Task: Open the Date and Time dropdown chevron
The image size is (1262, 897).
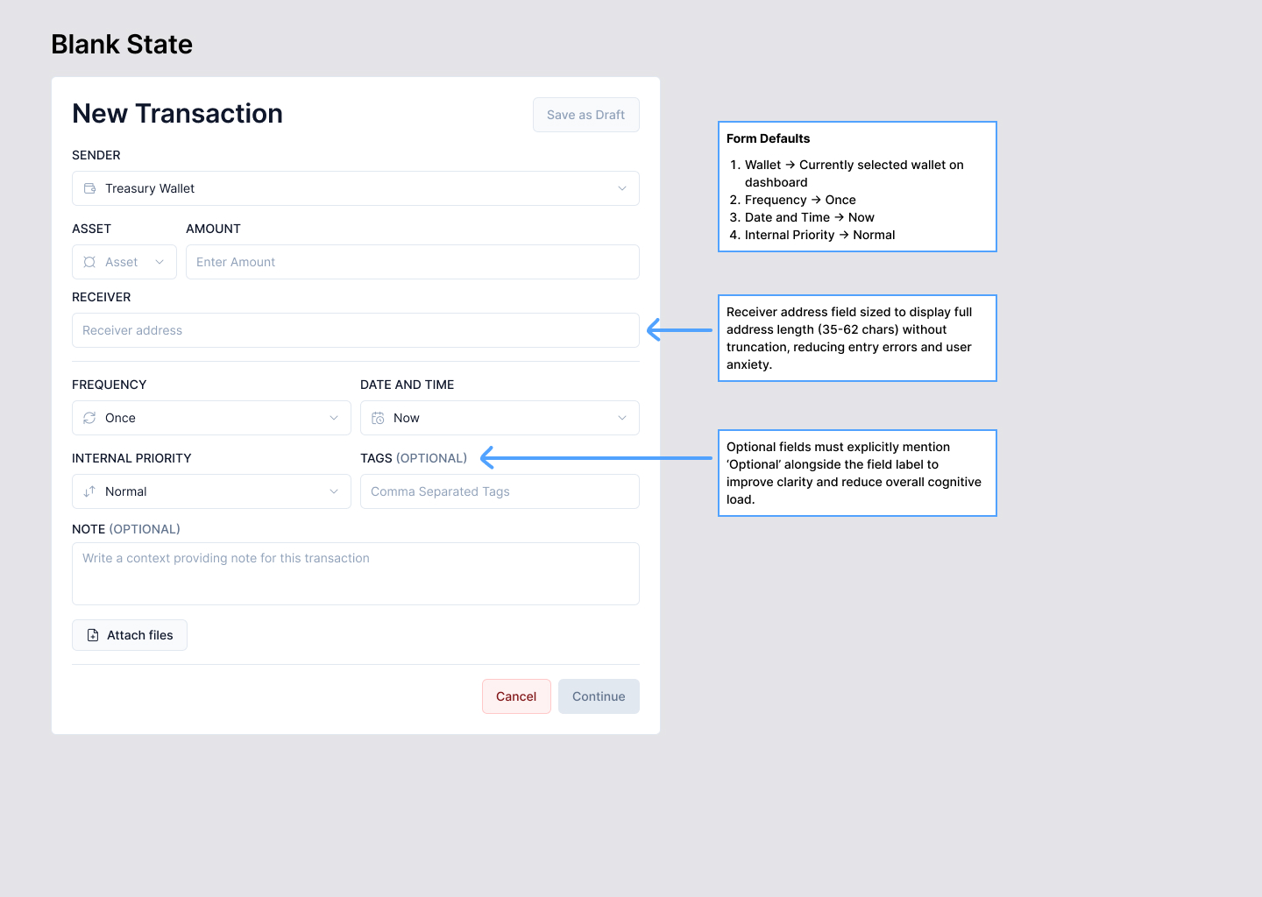Action: (x=622, y=418)
